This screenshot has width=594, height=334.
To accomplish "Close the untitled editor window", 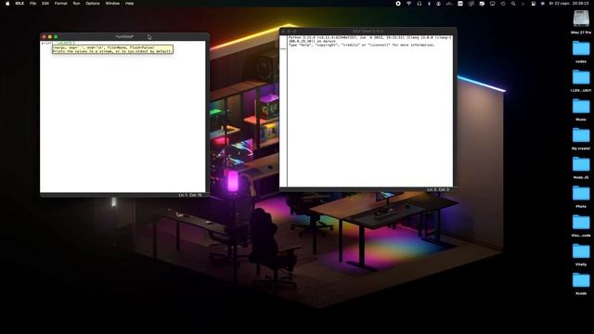I will 44,37.
